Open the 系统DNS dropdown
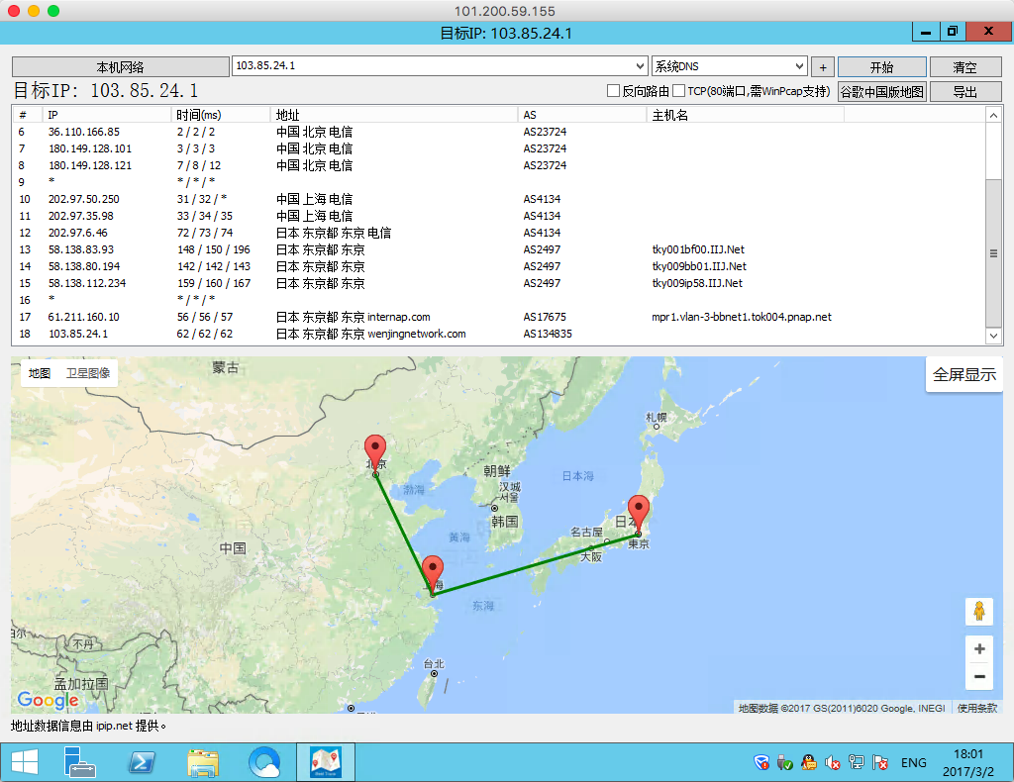Screen dimensions: 1014x782 coord(798,66)
